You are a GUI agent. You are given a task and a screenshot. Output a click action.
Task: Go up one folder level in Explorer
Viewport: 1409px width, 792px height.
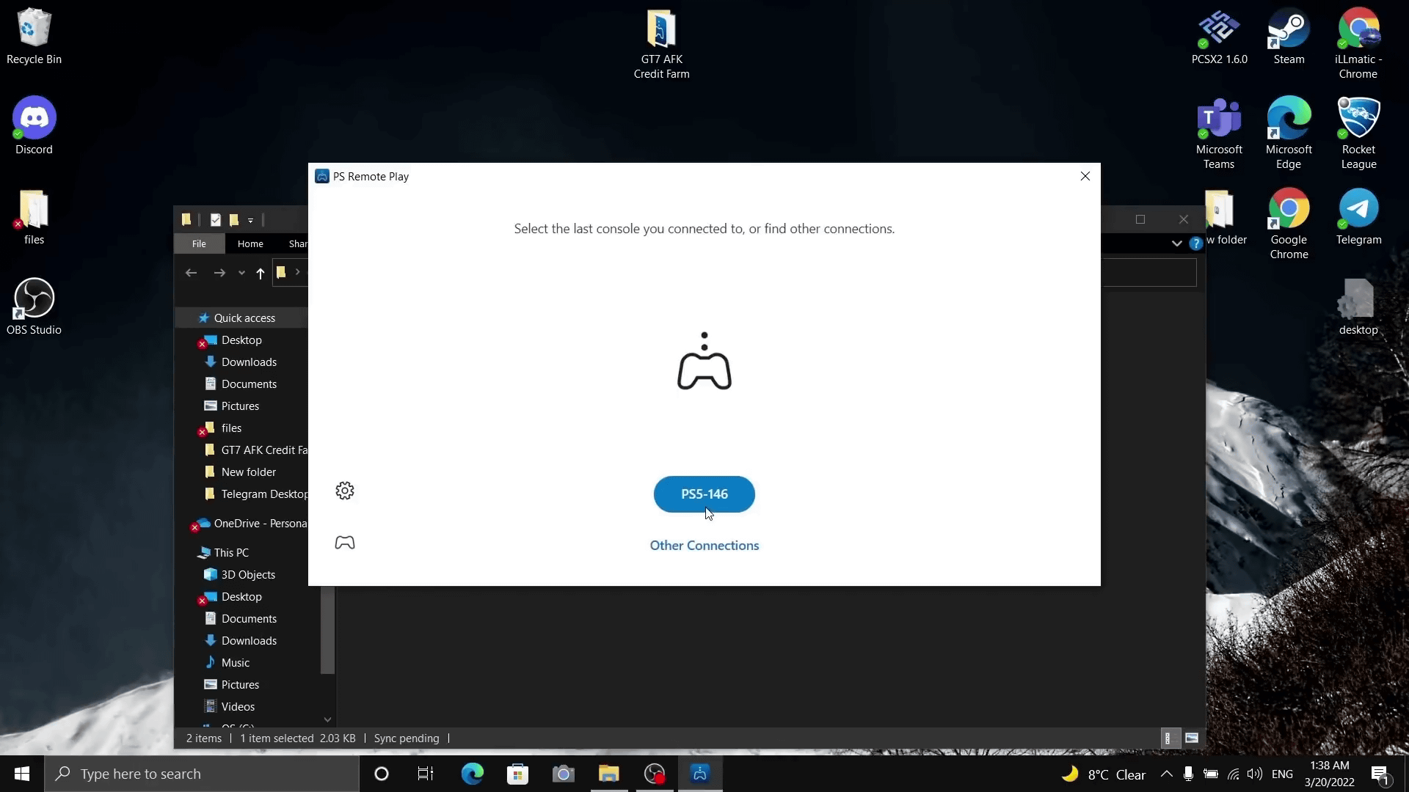[x=261, y=273]
